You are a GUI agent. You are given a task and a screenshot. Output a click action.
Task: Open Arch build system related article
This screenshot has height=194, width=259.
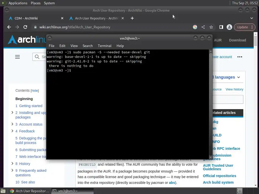pyautogui.click(x=218, y=182)
